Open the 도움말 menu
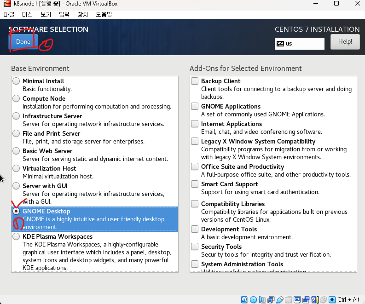Screen dimensions: 365x304 [104, 14]
